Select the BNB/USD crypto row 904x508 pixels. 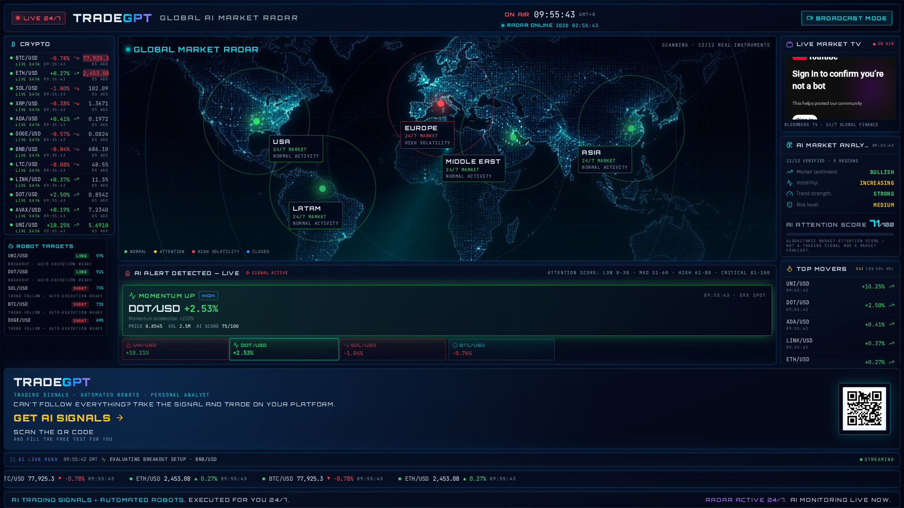click(59, 152)
